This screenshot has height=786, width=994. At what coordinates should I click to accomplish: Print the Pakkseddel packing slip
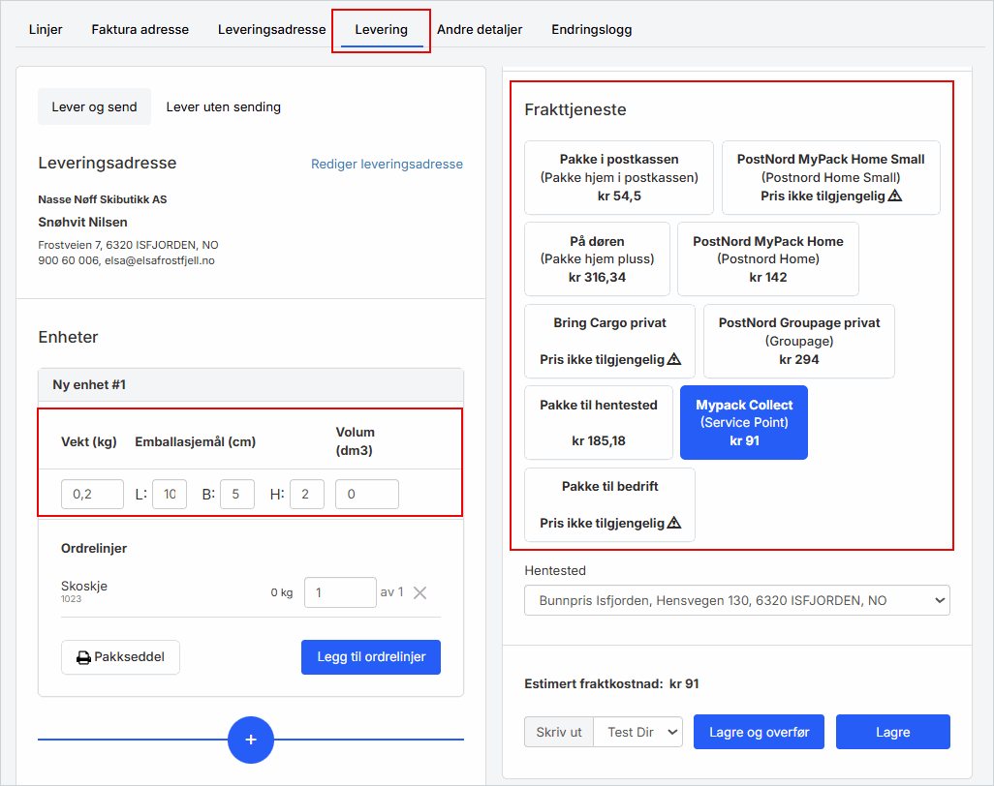[120, 657]
